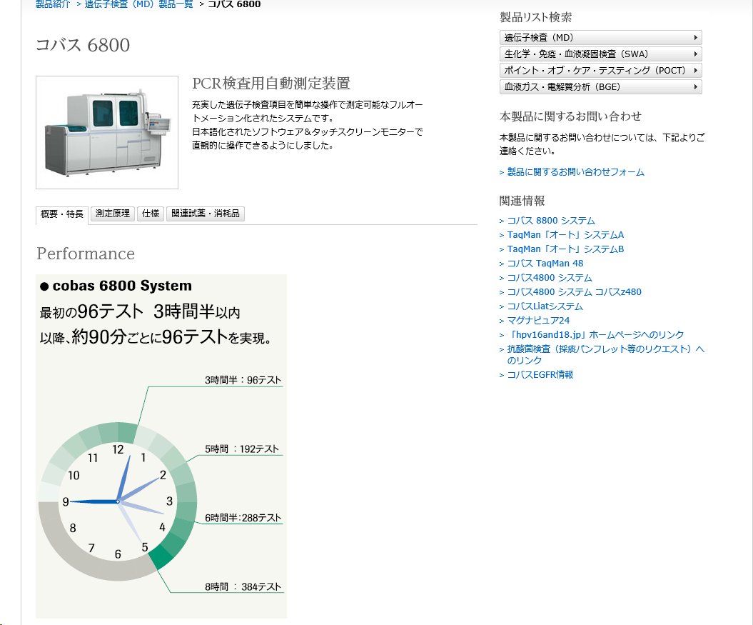
Task: Open the コバス4800 システム link
Action: [550, 277]
